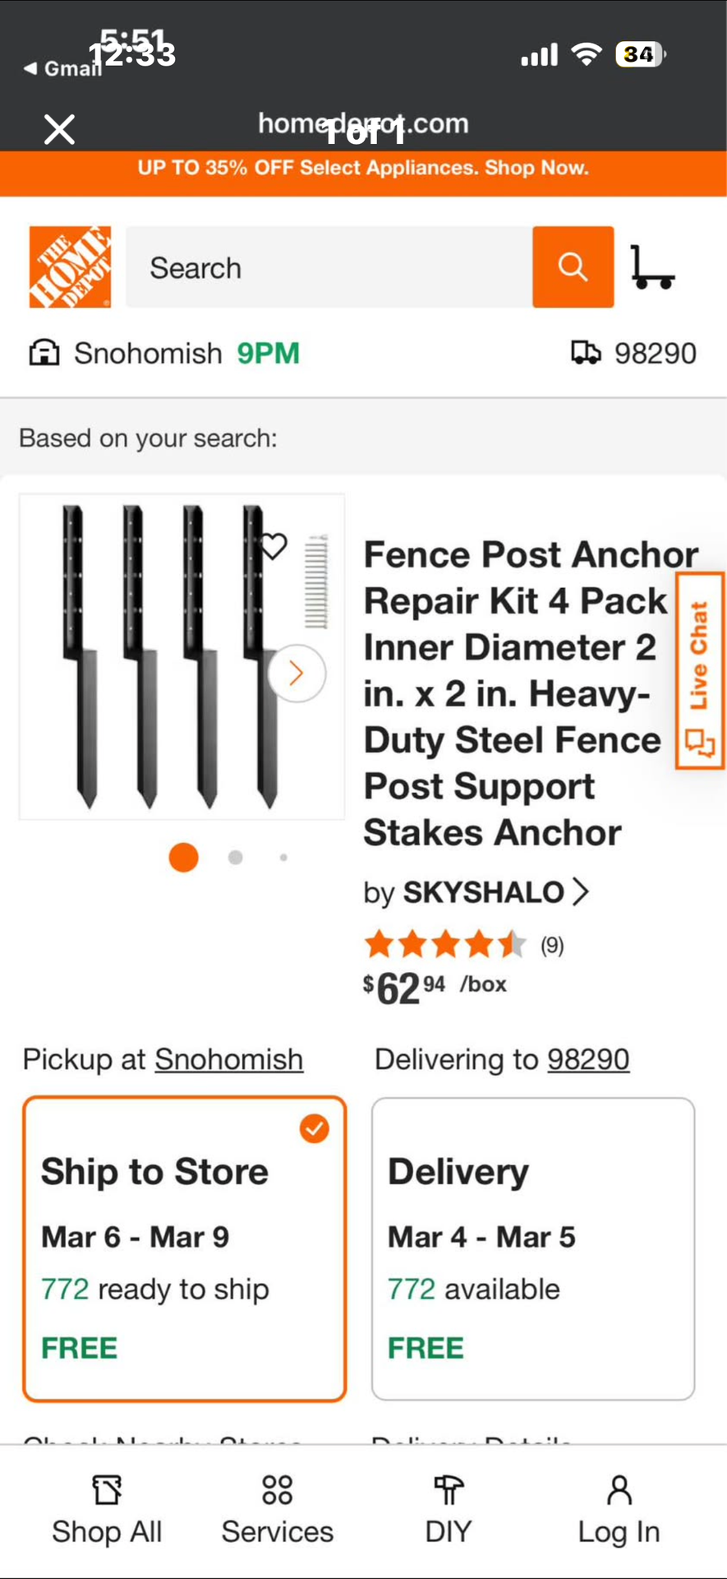Open the Services tab

click(278, 1510)
